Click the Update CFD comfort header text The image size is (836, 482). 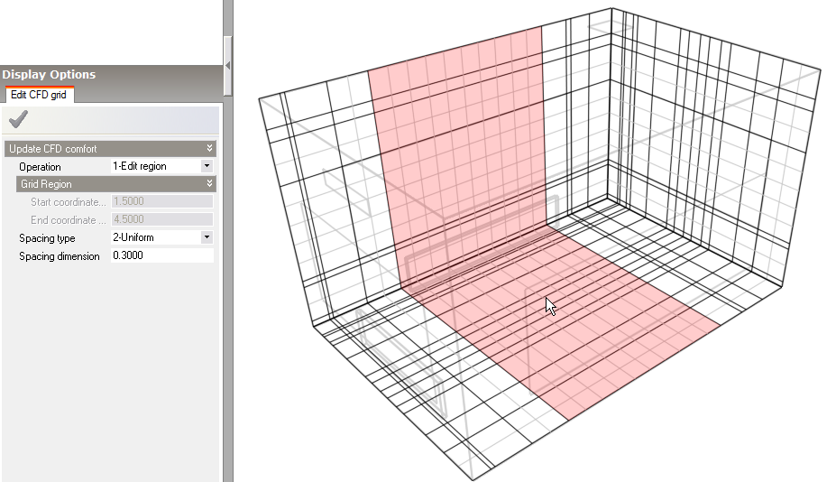[52, 149]
